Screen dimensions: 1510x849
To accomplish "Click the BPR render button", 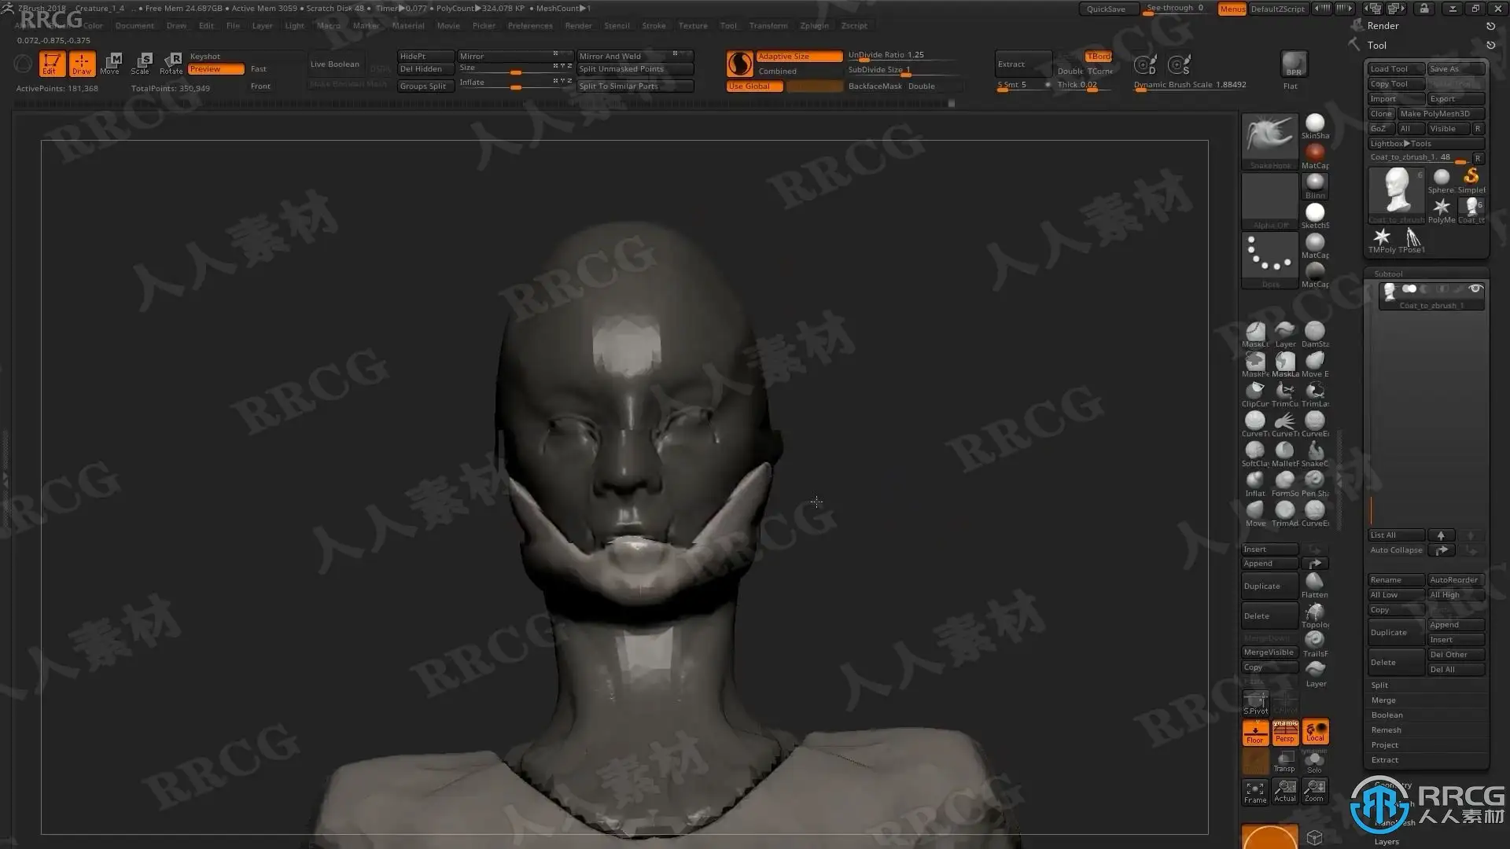I will 1294,64.
